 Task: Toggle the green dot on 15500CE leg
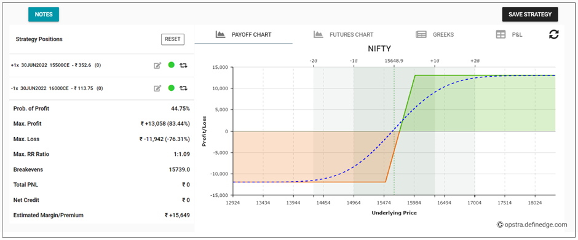click(x=171, y=65)
